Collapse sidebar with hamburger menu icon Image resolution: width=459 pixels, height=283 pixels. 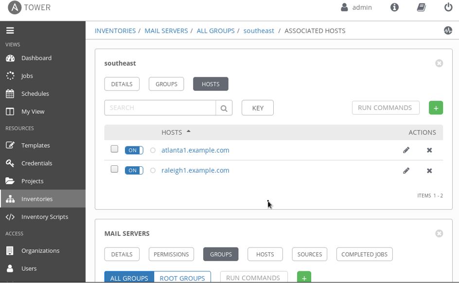(x=10, y=31)
